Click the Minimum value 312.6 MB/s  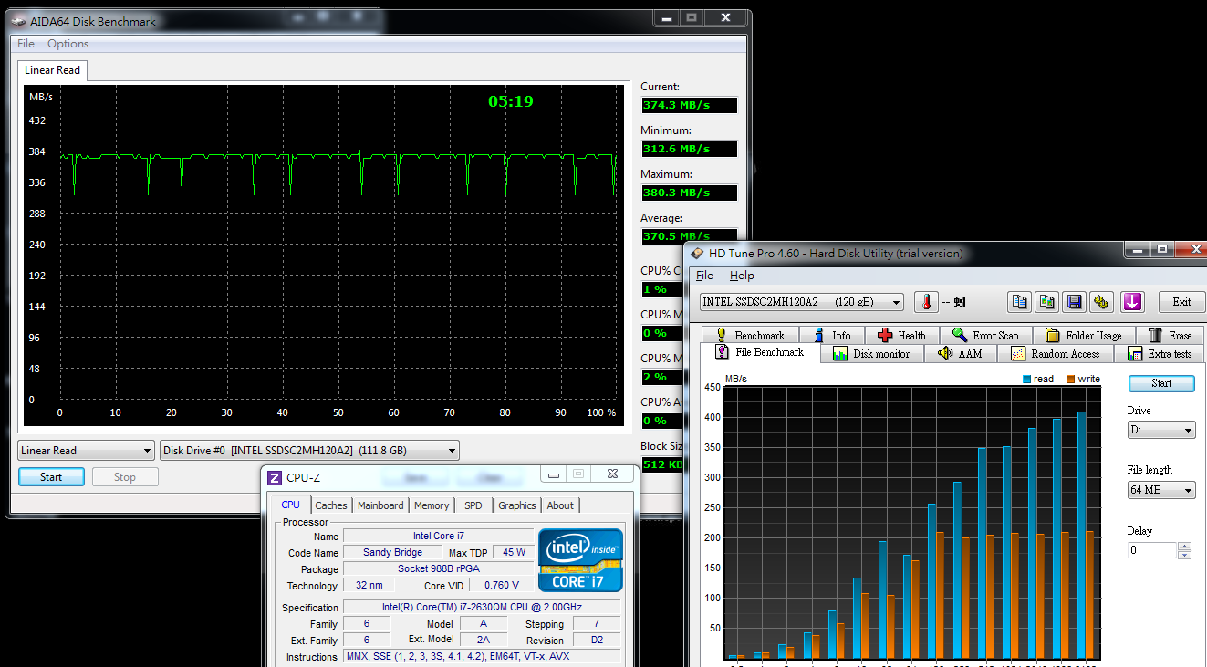pyautogui.click(x=689, y=149)
